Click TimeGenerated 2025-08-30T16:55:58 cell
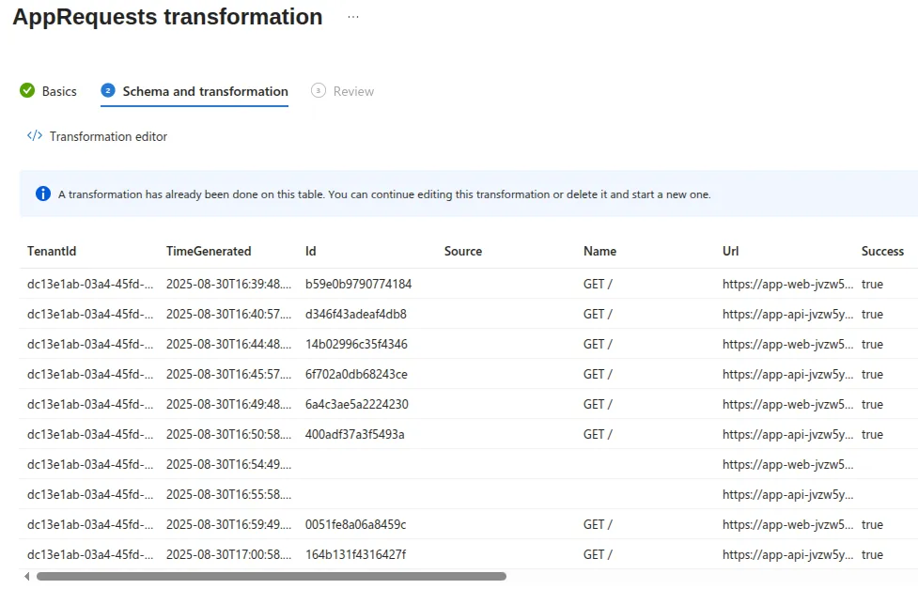Screen dimensions: 918x589 coord(228,495)
